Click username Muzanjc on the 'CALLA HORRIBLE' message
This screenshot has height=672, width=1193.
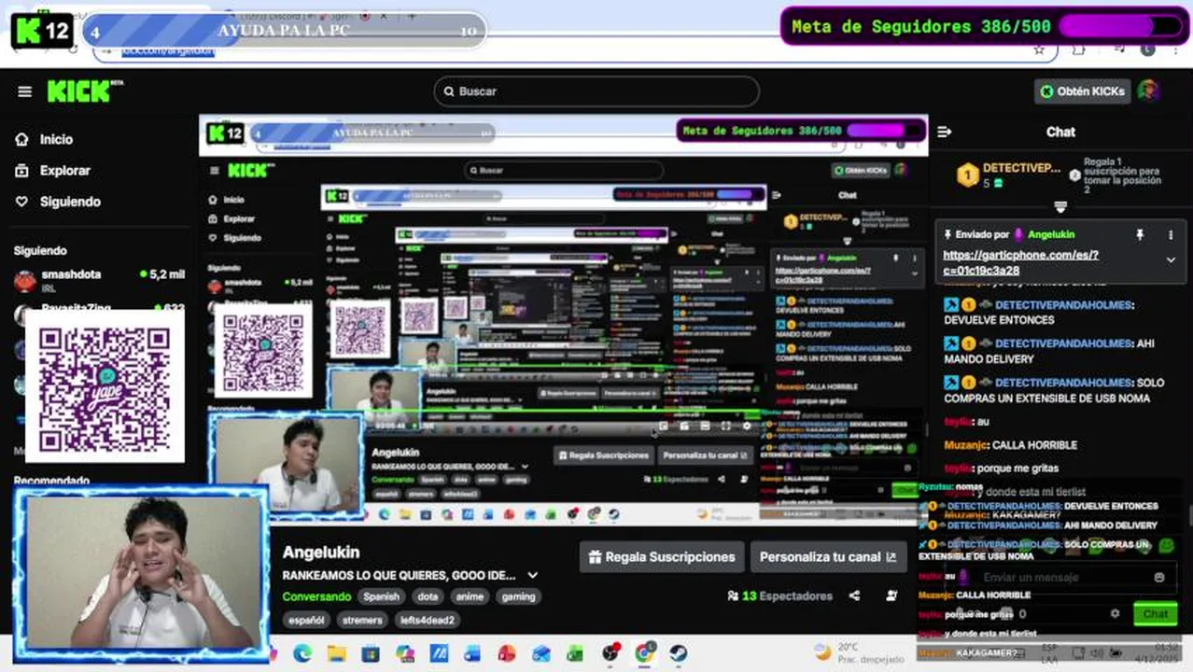964,445
